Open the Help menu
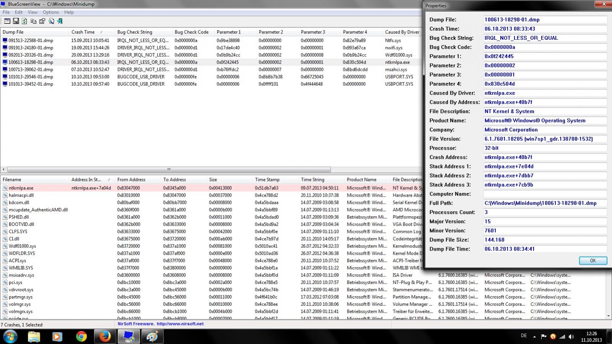Viewport: 612px width, 344px height. [x=69, y=12]
